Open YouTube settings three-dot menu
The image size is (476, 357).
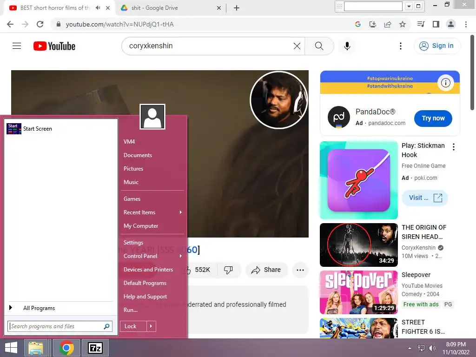(x=400, y=46)
